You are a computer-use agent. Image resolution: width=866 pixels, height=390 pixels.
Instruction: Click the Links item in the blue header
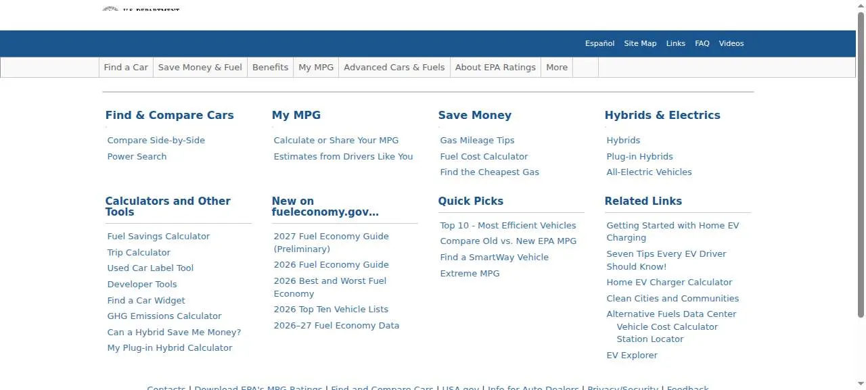click(x=676, y=43)
